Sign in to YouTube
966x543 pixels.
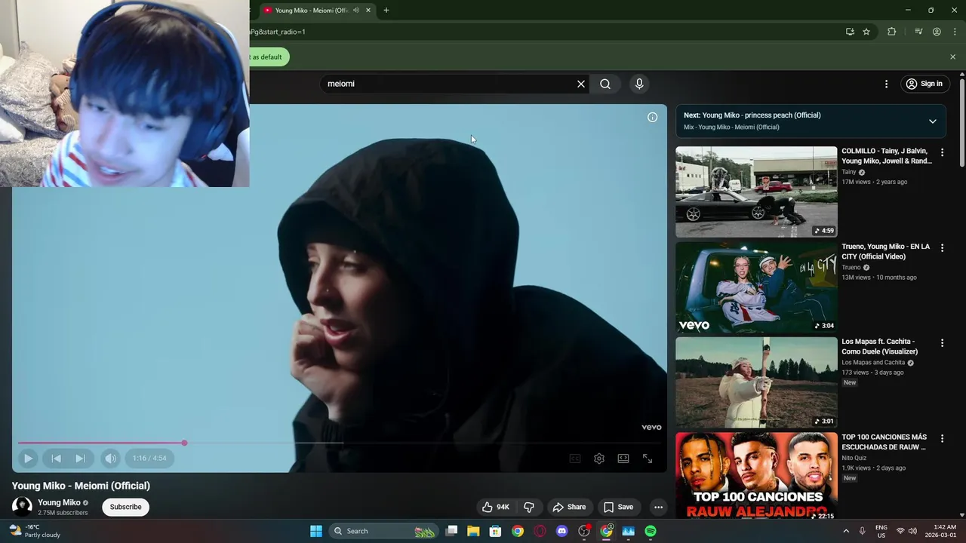924,84
